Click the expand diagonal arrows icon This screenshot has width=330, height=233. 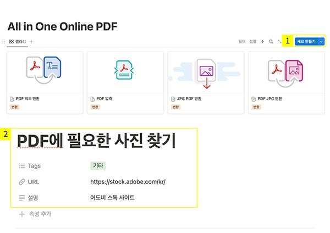pos(279,41)
